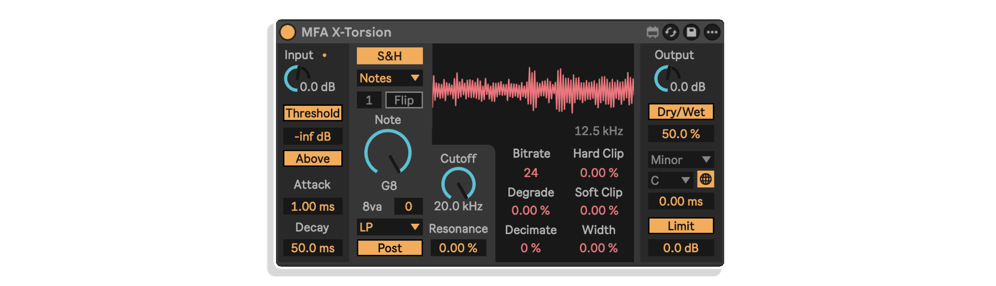Click the Degrade value 0.00 %
Screen dimensions: 996x286
pos(531,211)
